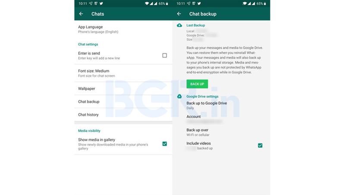Viewport: 345px width, 195px height.
Task: Tap the green BACK UP button
Action: [197, 84]
